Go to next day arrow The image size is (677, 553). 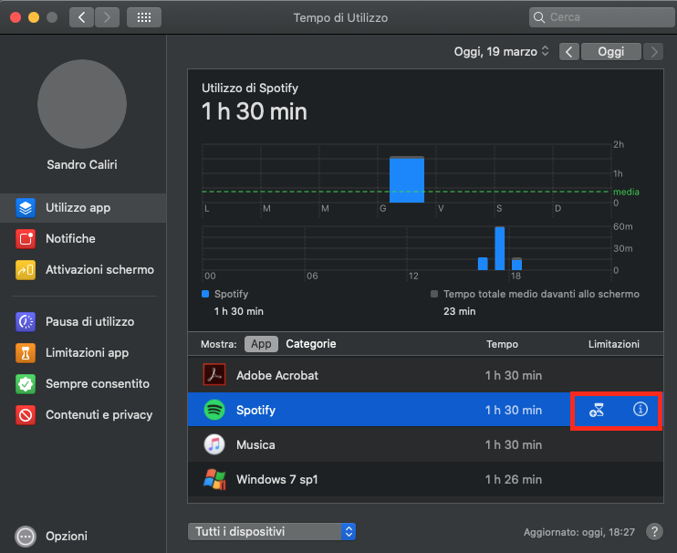tap(653, 52)
